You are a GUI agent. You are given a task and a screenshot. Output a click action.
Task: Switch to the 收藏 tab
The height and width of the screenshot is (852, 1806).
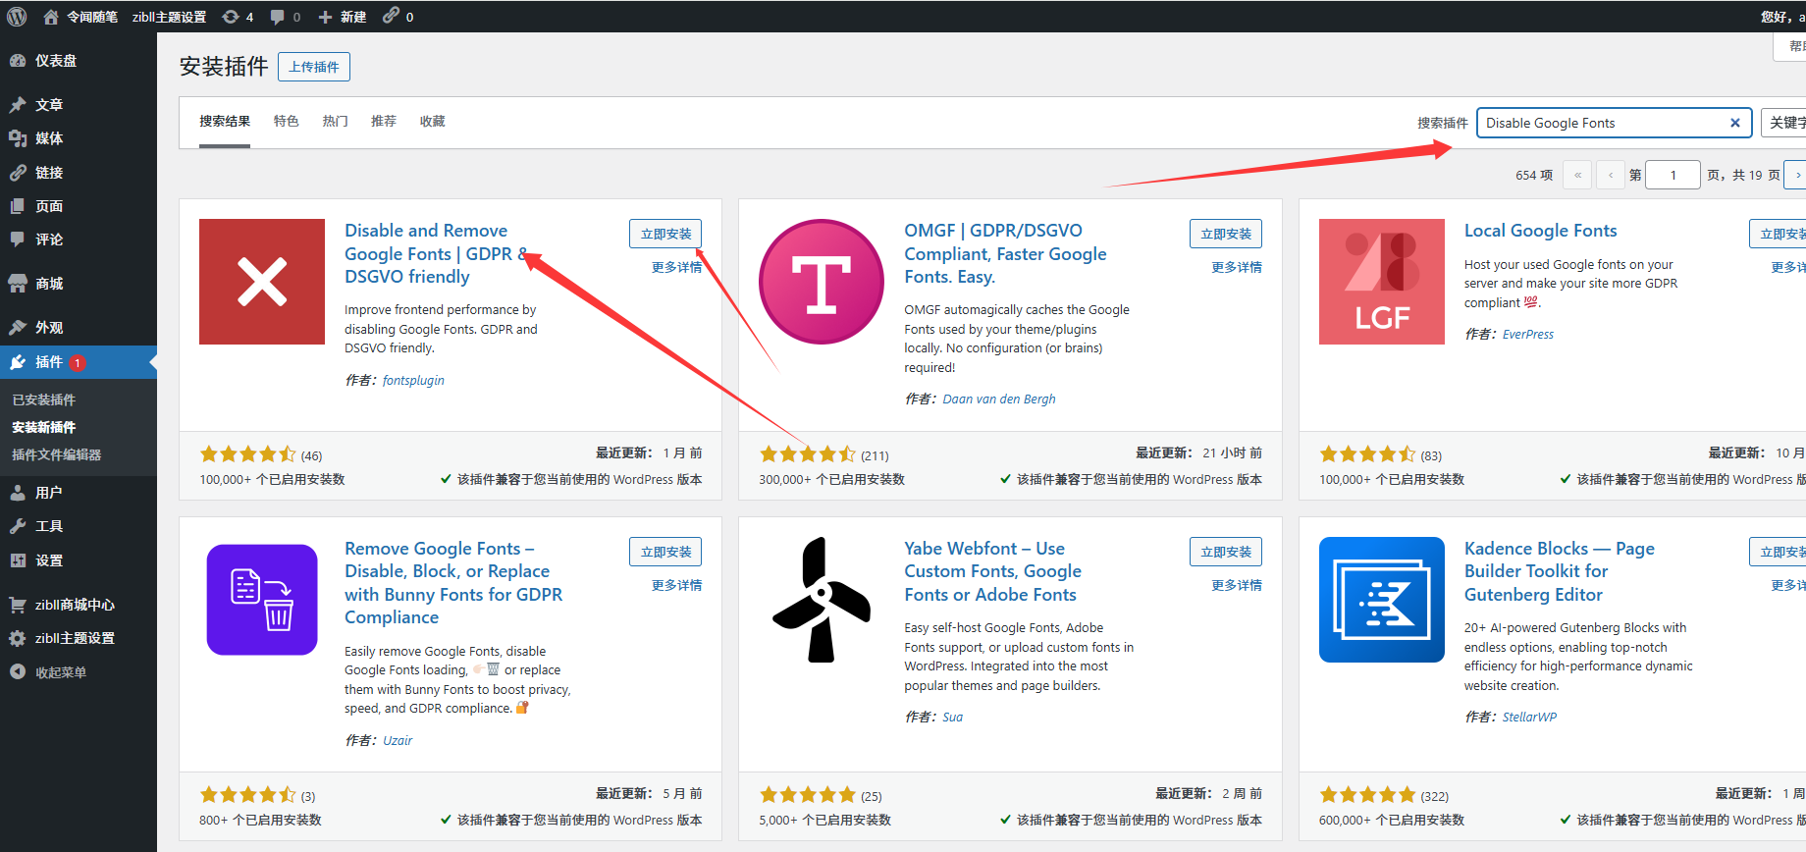click(433, 122)
